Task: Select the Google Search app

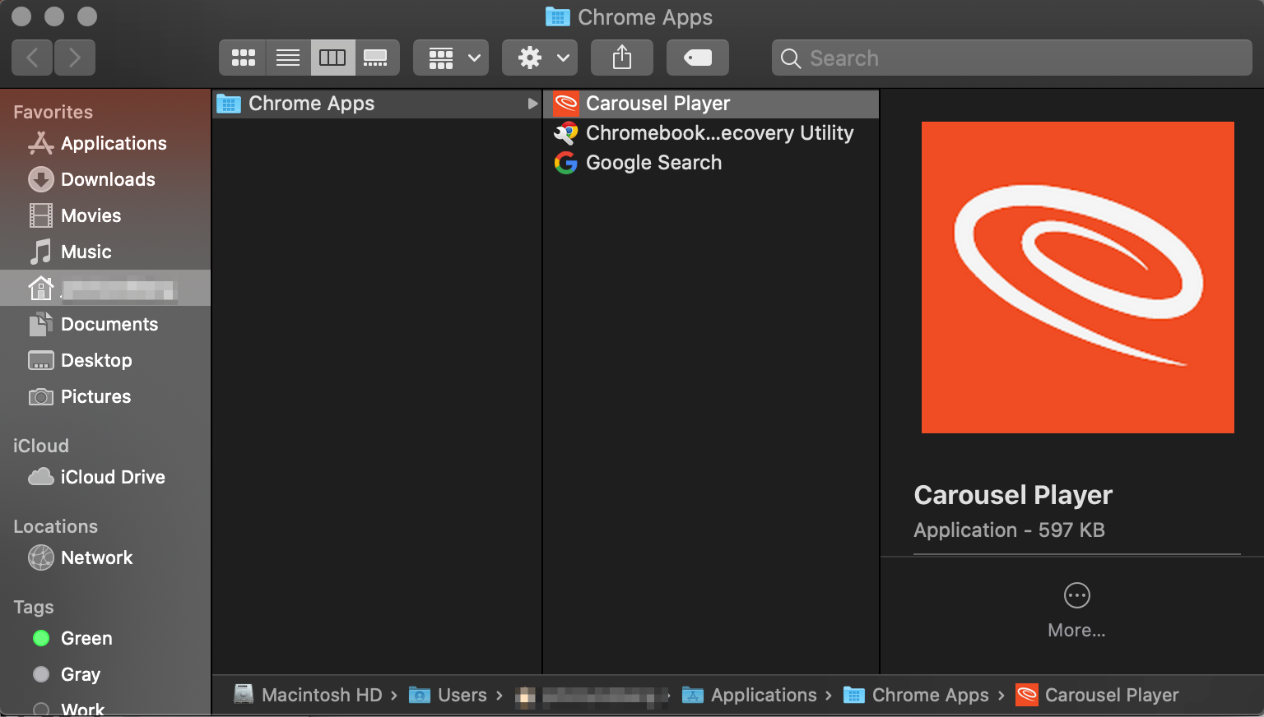Action: tap(711, 163)
